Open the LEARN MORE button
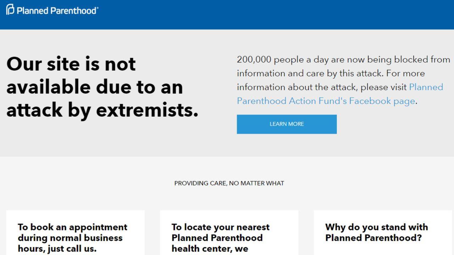The image size is (454, 255). pos(287,124)
